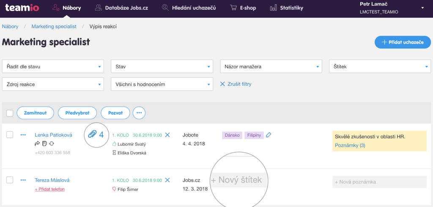433x207 pixels.
Task: Click the LMCTEST_TEAMIO account text
Action: coord(379,12)
